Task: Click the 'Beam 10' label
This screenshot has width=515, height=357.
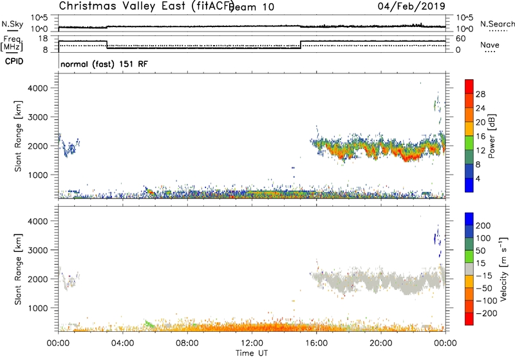Action: [252, 7]
